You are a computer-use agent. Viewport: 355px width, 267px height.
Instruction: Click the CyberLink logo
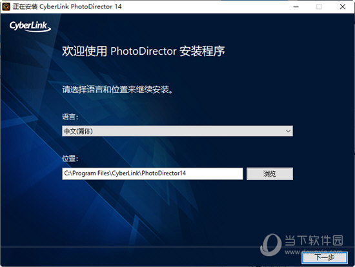tap(30, 26)
